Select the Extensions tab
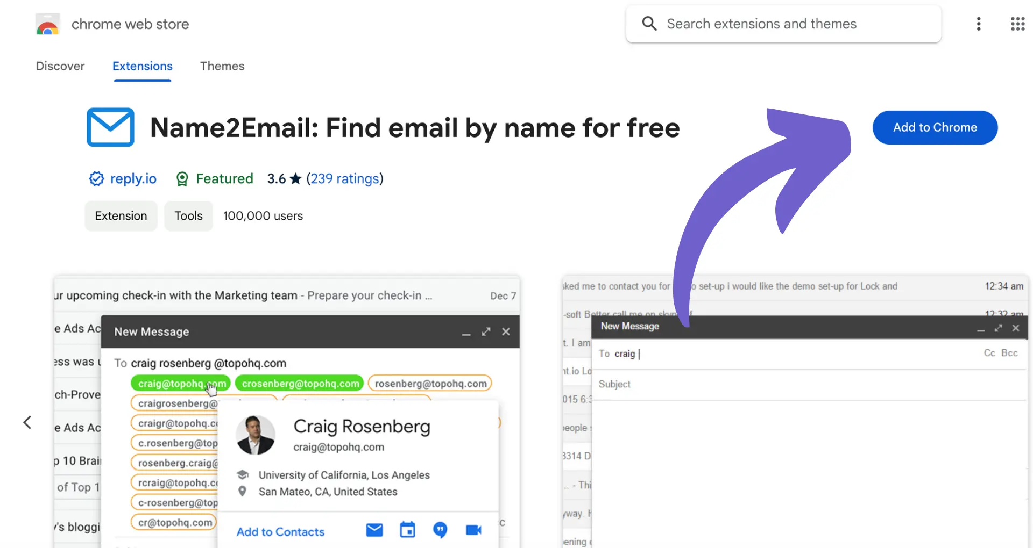 pyautogui.click(x=143, y=66)
